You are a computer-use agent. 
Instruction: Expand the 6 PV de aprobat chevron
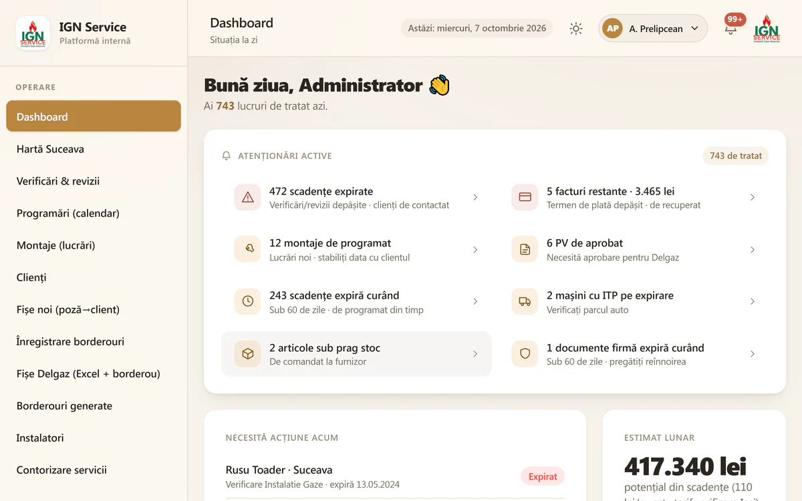click(x=753, y=249)
